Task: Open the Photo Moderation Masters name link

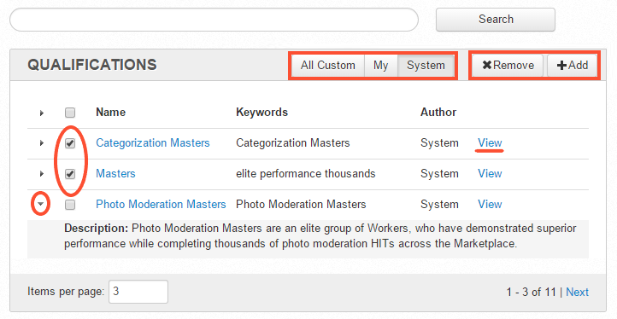Action: click(161, 204)
